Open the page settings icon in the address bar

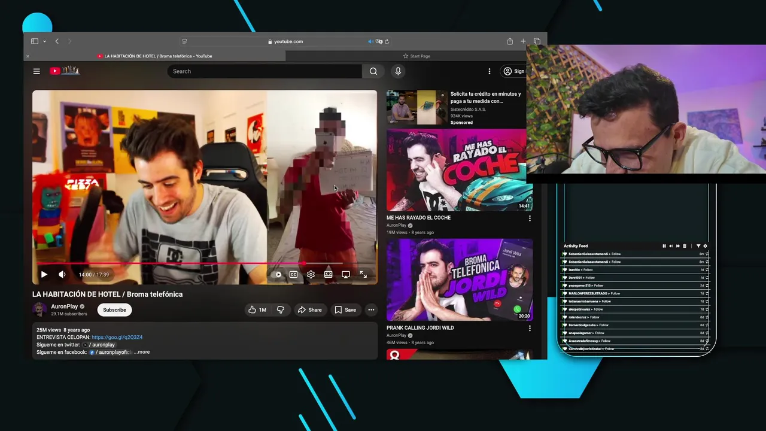(x=184, y=41)
